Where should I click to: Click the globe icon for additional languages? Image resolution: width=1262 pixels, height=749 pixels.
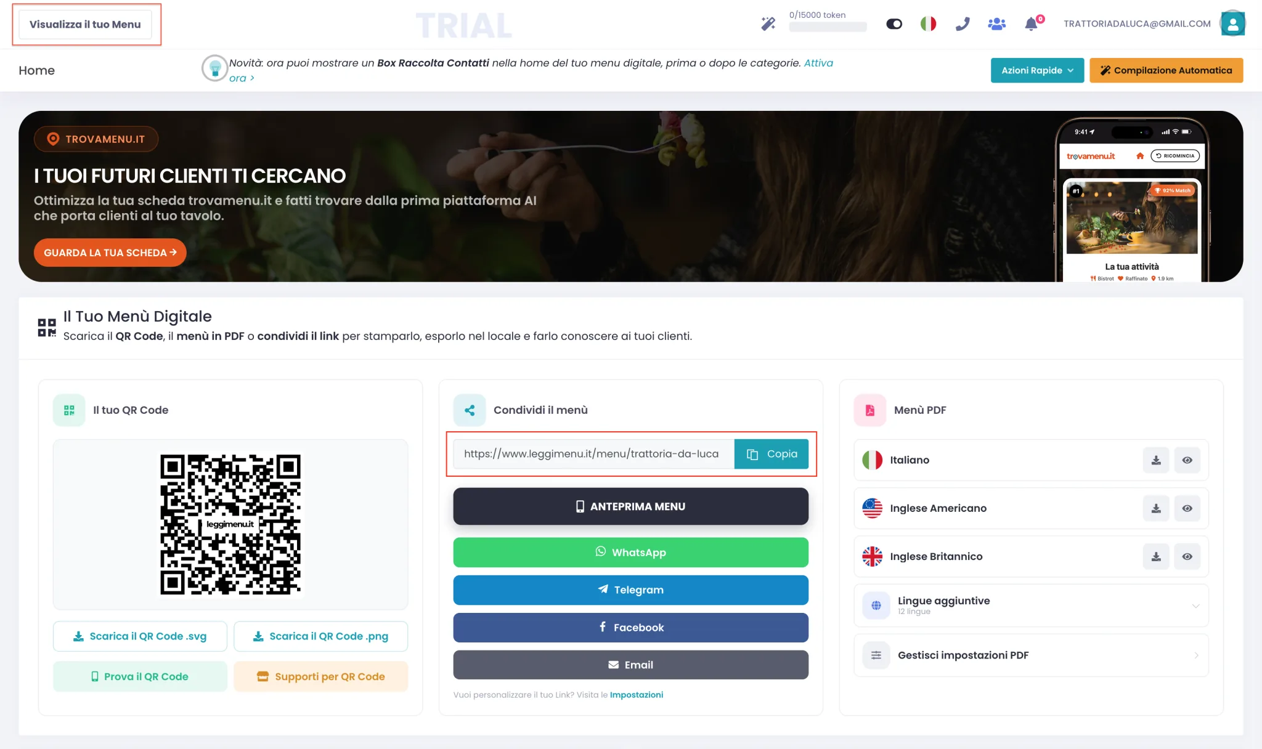(876, 605)
